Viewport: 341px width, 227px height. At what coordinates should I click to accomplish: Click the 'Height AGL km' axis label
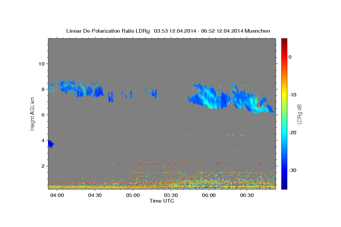click(33, 113)
